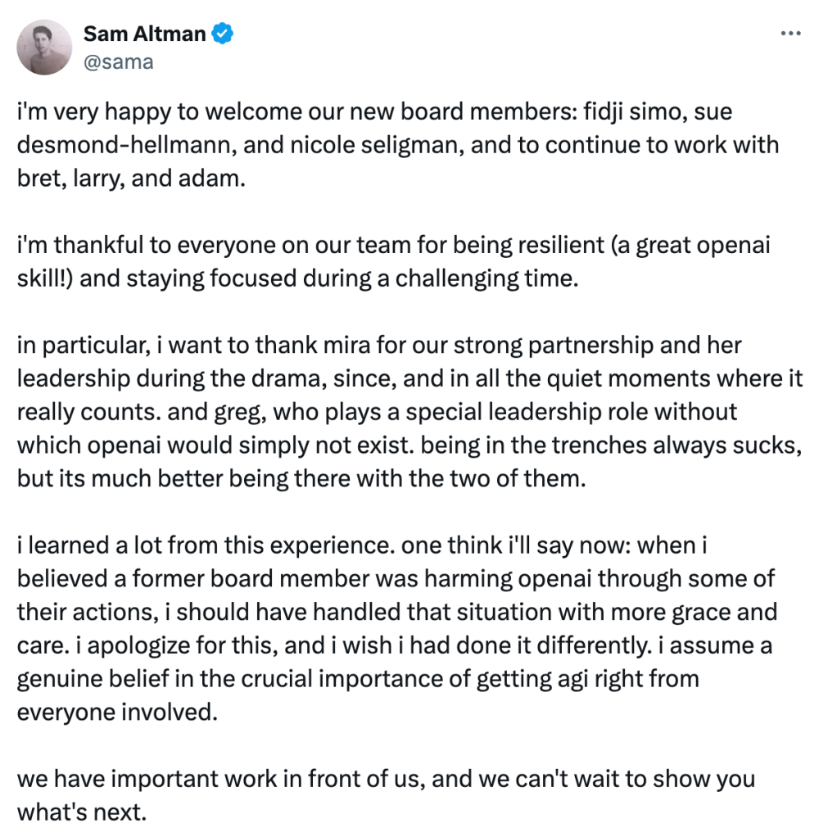Click the paragraph thanking the team for being resilient
The image size is (819, 837).
click(393, 262)
